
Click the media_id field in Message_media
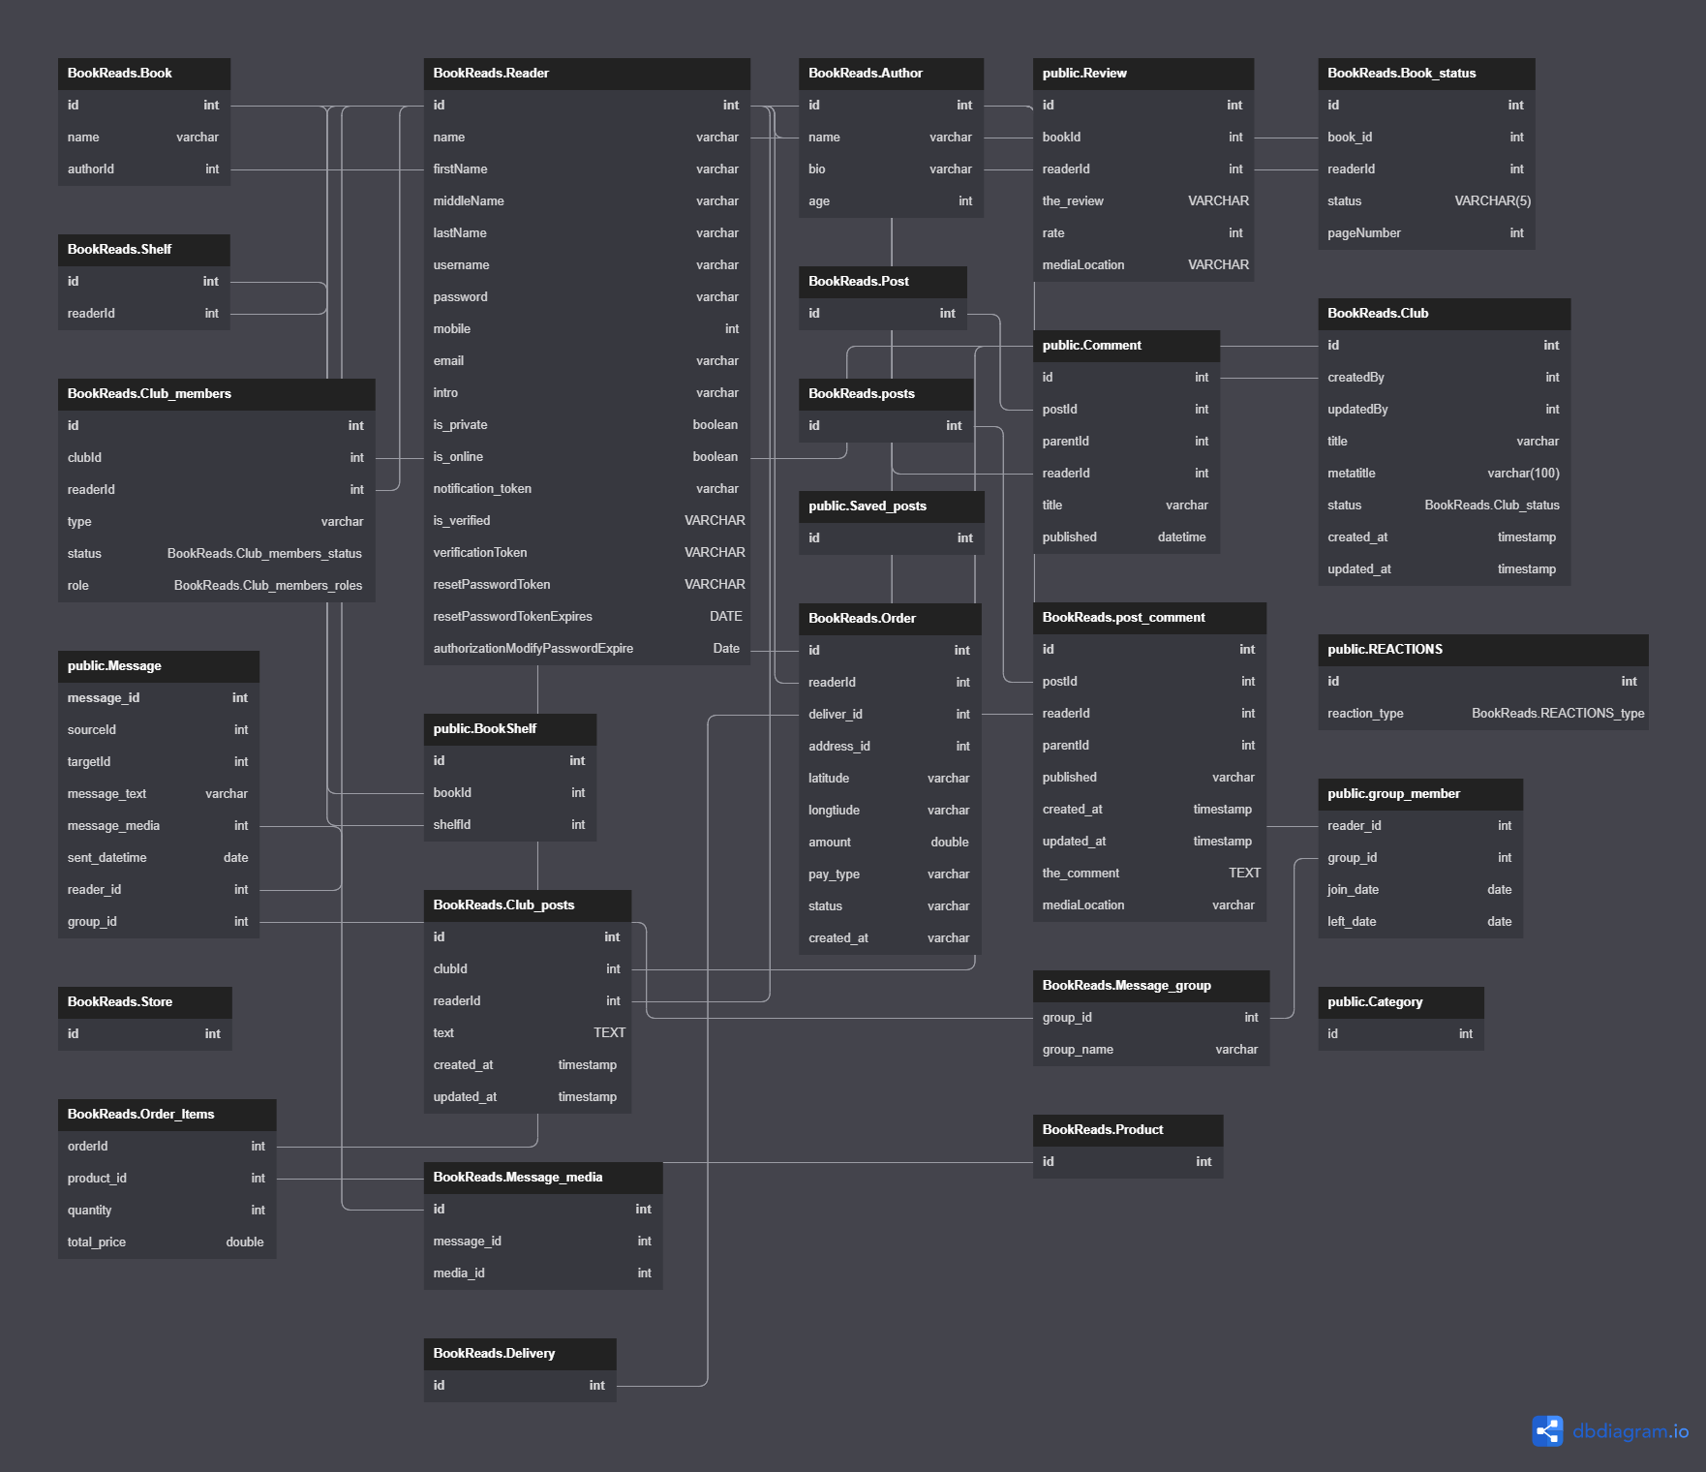(543, 1273)
